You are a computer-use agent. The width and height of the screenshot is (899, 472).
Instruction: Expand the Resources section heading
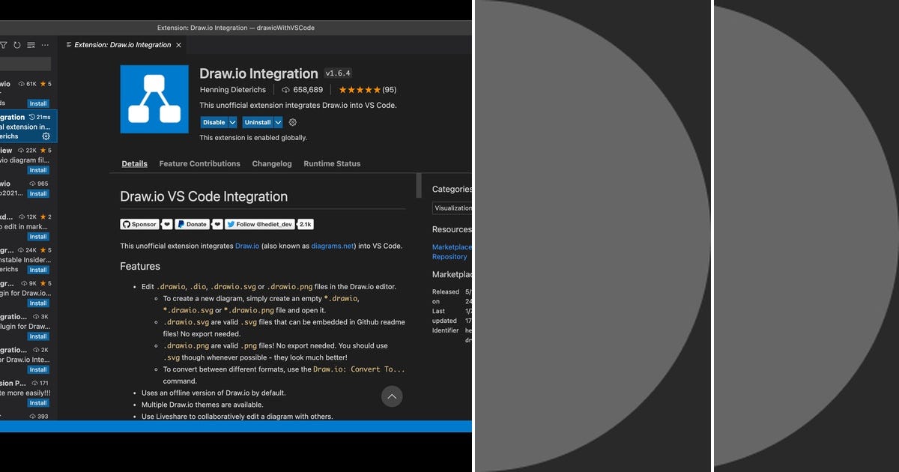[451, 229]
